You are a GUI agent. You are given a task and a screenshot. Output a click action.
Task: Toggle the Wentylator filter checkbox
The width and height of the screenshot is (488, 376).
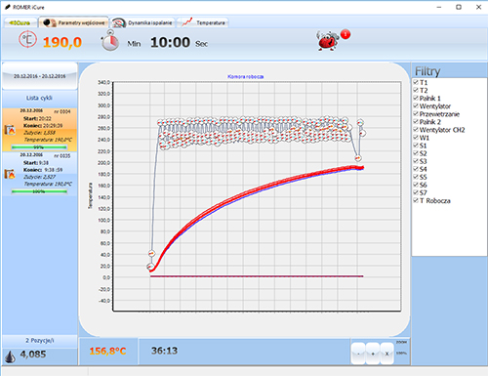(416, 105)
